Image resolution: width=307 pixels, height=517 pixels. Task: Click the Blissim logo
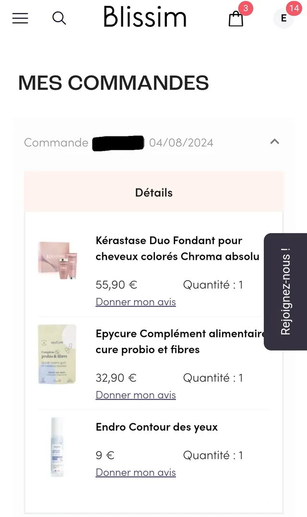coord(145,17)
